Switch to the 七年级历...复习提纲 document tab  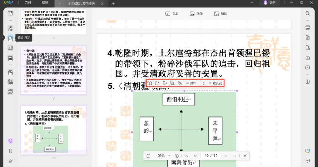click(x=81, y=3)
